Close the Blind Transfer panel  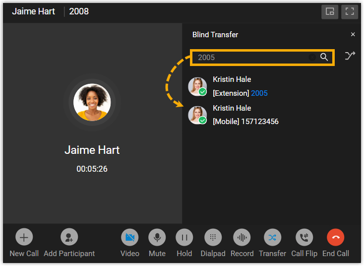click(x=353, y=34)
